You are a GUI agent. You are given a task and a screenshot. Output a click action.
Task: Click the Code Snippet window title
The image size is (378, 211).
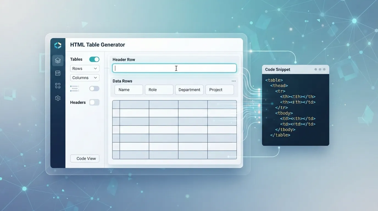point(277,70)
